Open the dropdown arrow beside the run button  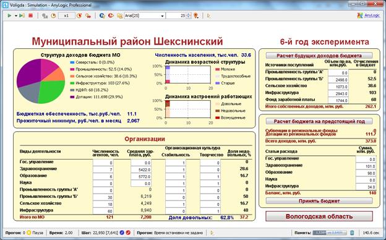point(15,16)
